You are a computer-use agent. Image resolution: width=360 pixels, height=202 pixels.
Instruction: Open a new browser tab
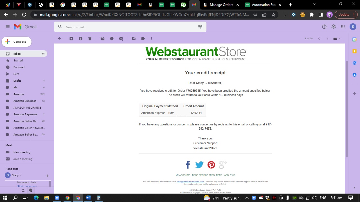[291, 5]
